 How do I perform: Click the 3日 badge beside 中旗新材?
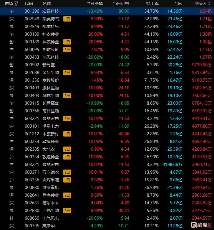pos(67,134)
